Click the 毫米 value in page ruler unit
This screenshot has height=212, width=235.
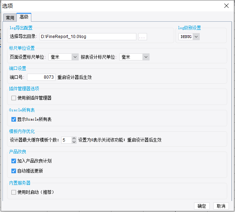[55, 57]
